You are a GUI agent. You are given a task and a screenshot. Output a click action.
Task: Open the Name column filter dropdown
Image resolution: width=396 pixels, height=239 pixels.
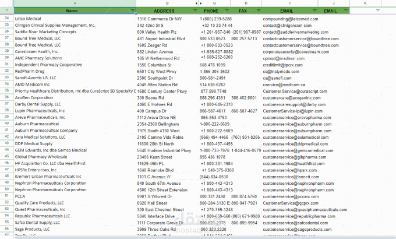tap(133, 10)
